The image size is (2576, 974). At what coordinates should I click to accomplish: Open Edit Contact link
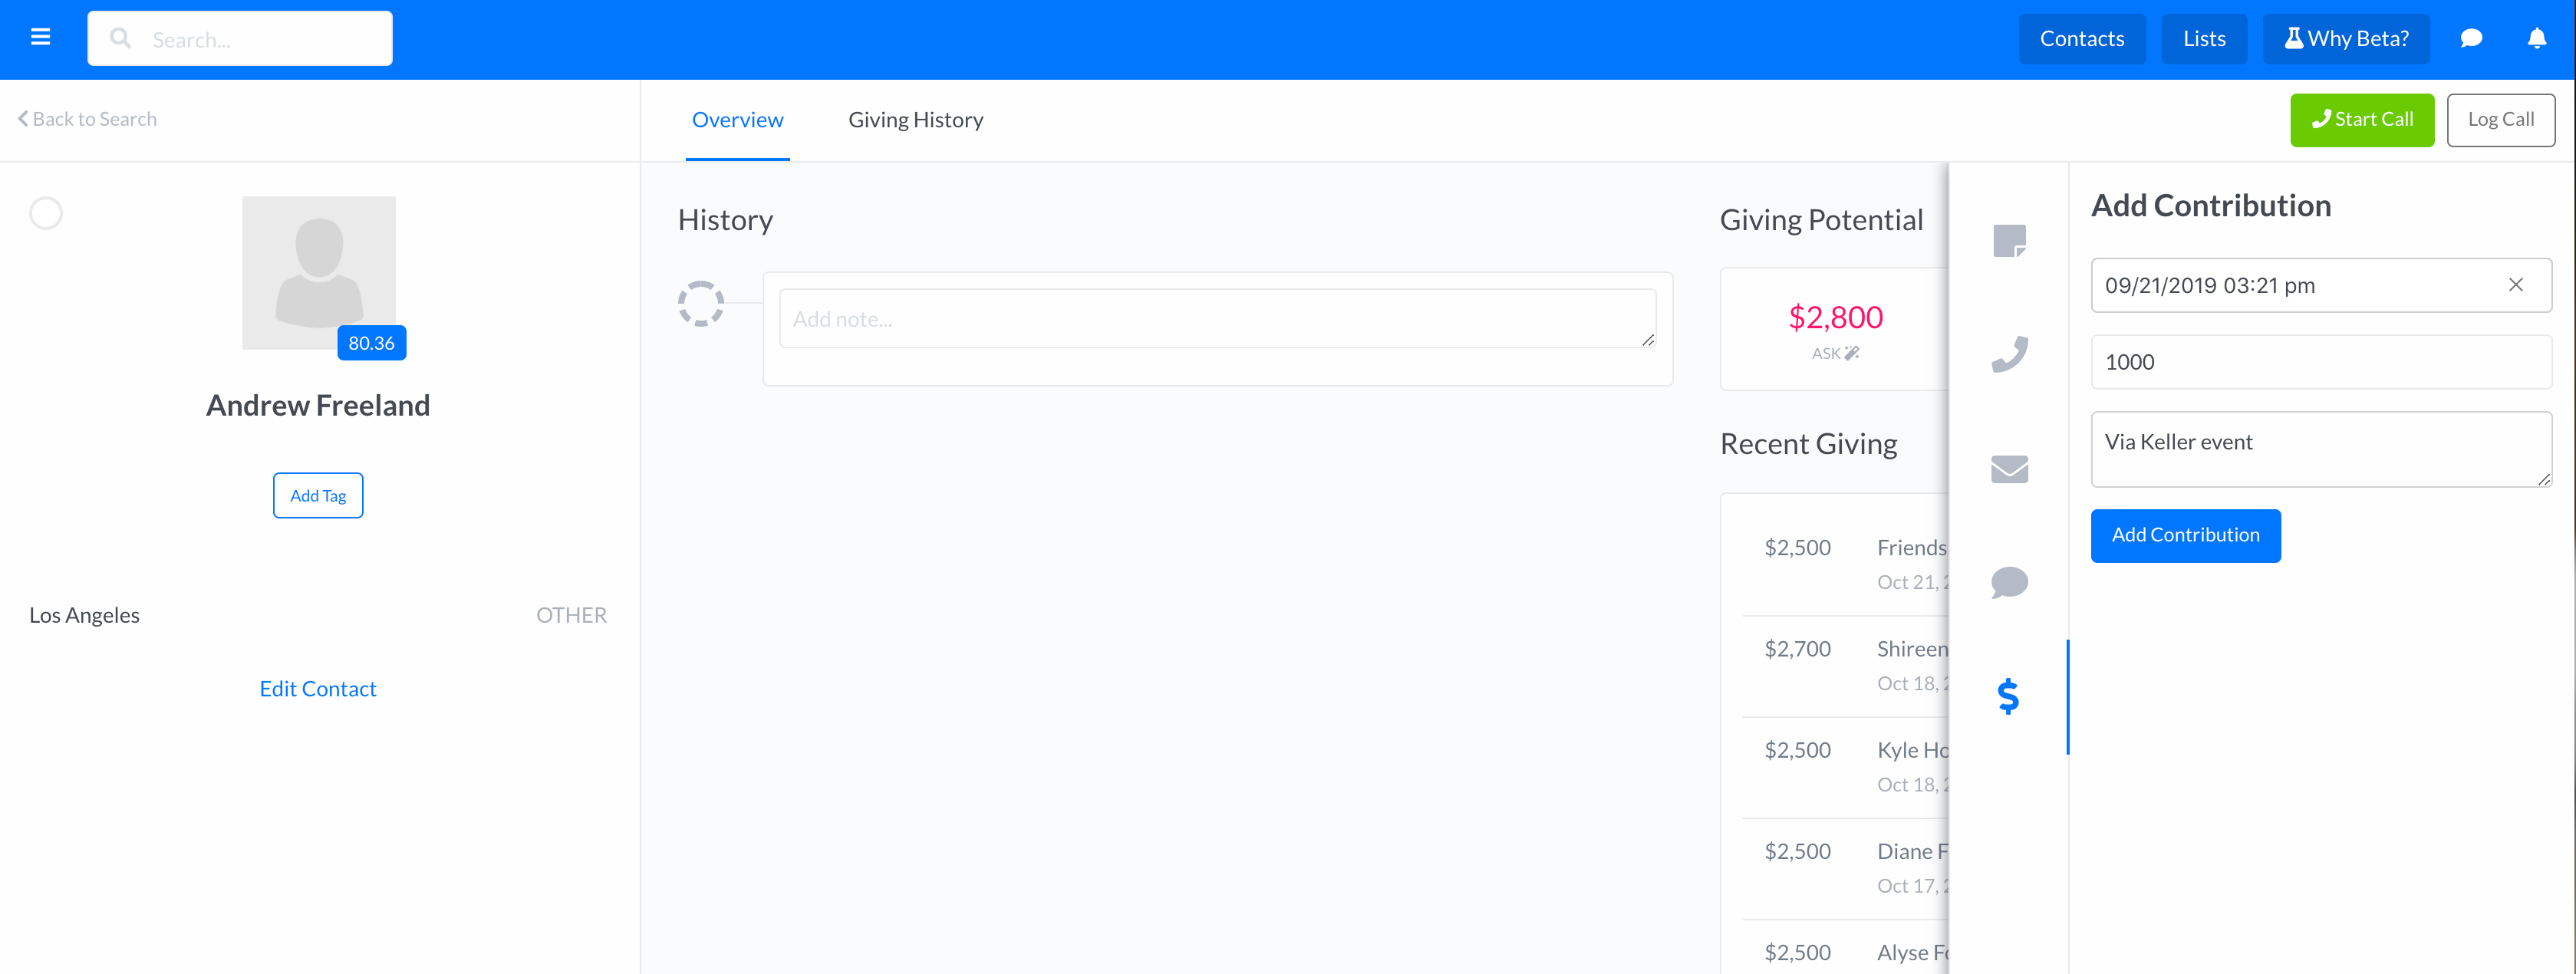(318, 689)
